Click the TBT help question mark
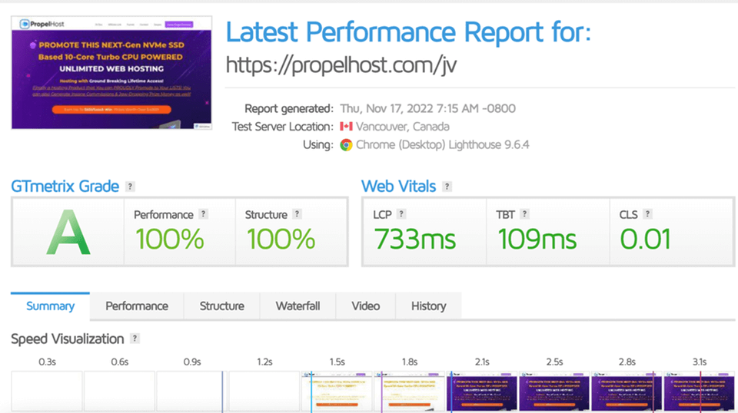The height and width of the screenshot is (413, 738). coord(524,213)
